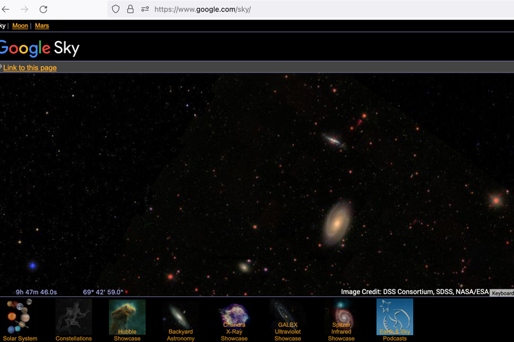Select the Constellations showcase icon
Viewport: 514px width, 342px height.
click(x=73, y=317)
